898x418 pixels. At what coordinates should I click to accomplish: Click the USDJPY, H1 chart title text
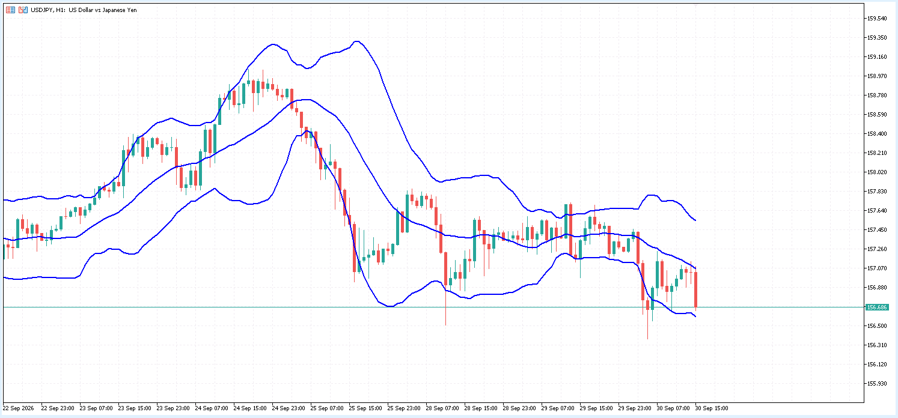click(x=84, y=10)
